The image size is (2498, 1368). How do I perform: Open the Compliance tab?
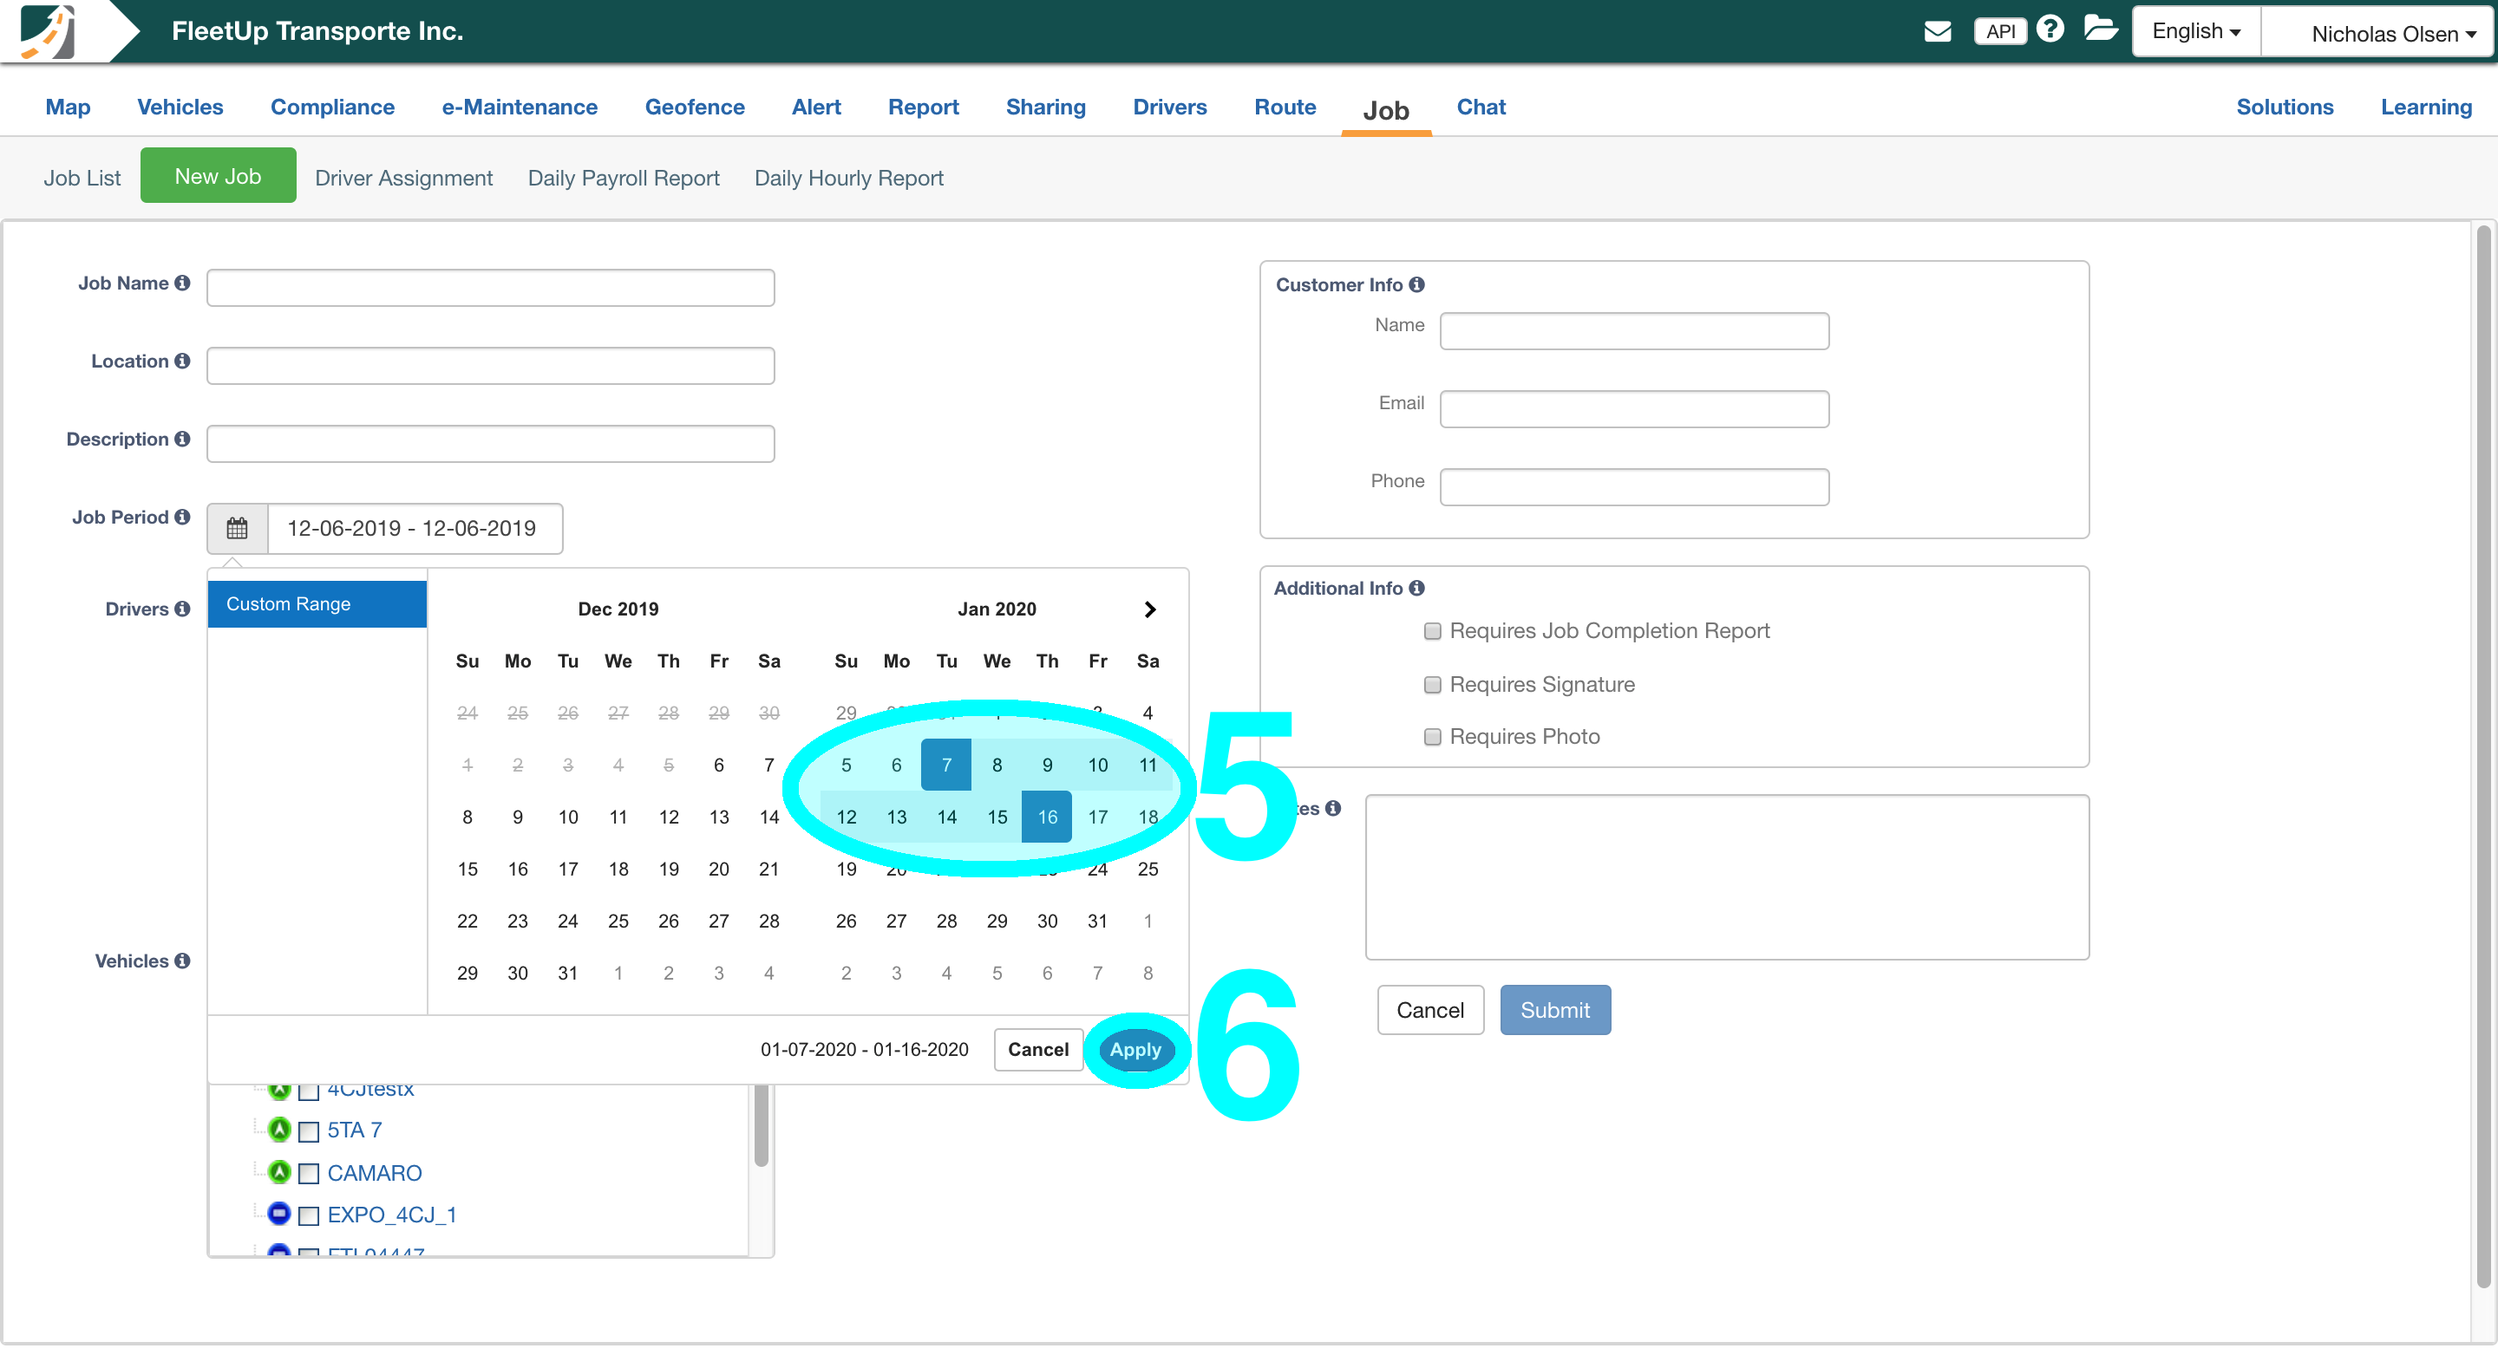pyautogui.click(x=332, y=107)
